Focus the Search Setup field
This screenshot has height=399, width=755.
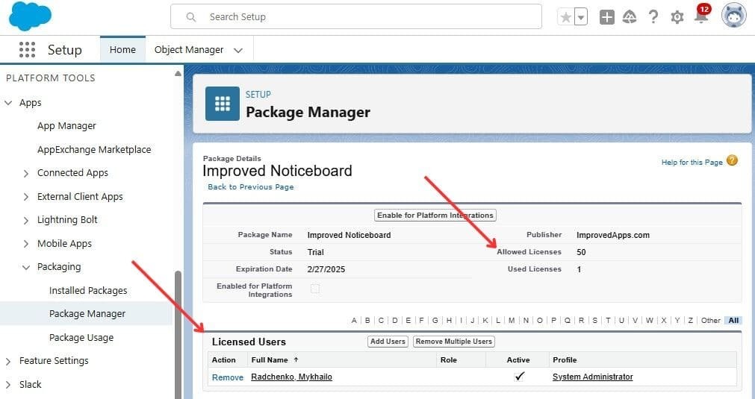pyautogui.click(x=355, y=17)
